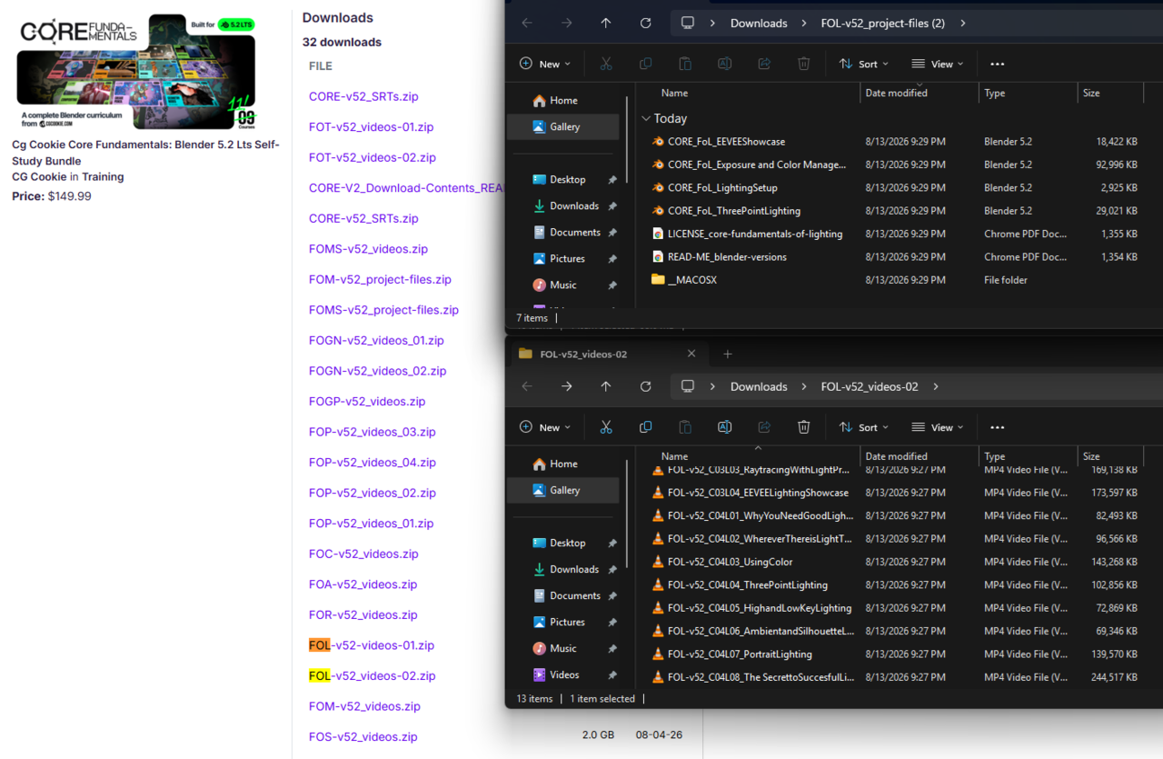The width and height of the screenshot is (1163, 759).
Task: Download FOT-v52_videos-01.zip
Action: click(x=372, y=127)
